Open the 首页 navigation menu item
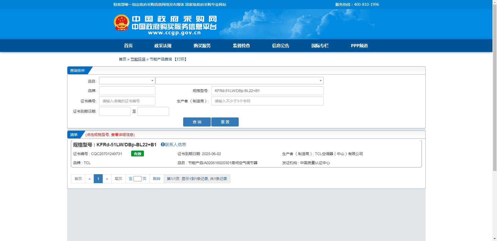Screen dimensions: 497x241 [128, 46]
